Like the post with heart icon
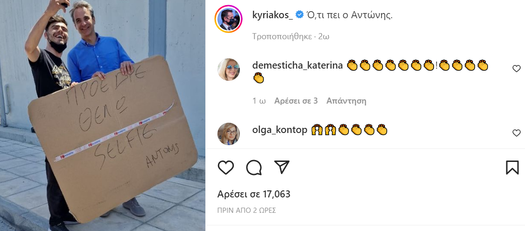The height and width of the screenshot is (231, 525). [x=226, y=168]
